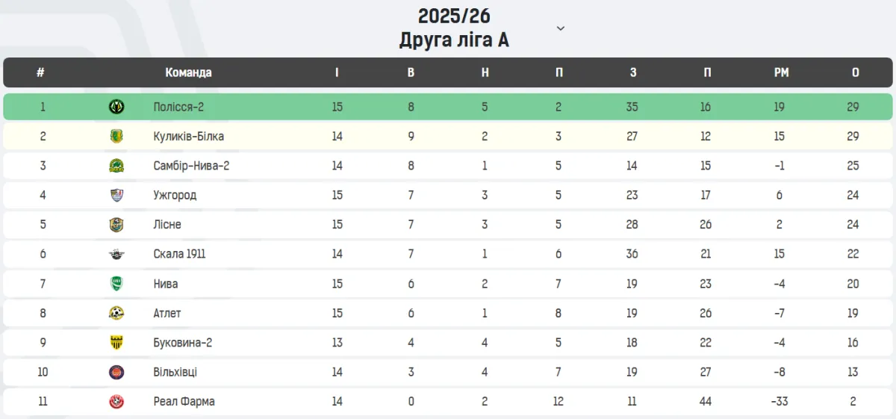Viewport: 896px width, 419px height.
Task: Click the Куликів-Білка team logo
Action: (x=116, y=136)
